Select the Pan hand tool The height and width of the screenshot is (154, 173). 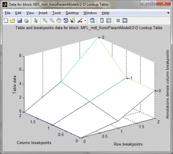(x=59, y=21)
